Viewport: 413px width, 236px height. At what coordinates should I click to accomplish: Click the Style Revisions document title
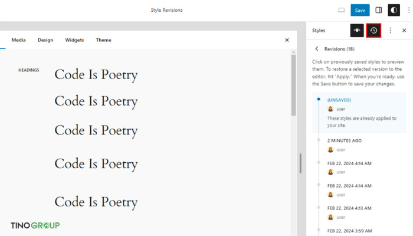166,10
